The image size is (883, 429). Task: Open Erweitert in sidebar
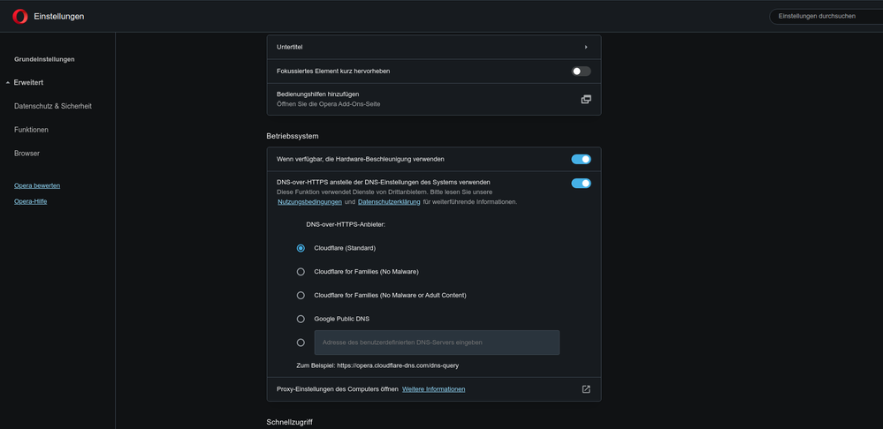[28, 83]
